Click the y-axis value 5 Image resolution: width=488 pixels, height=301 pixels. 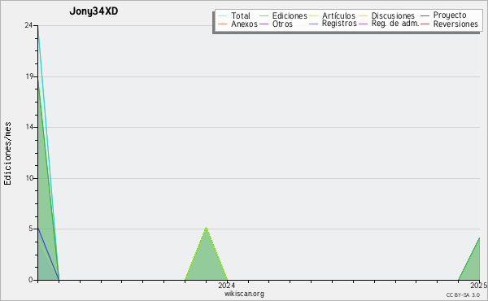click(31, 229)
